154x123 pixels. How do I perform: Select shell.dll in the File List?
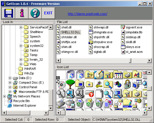(64, 27)
